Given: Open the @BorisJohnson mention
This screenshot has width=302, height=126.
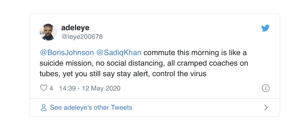Looking at the screenshot, I should point(67,53).
